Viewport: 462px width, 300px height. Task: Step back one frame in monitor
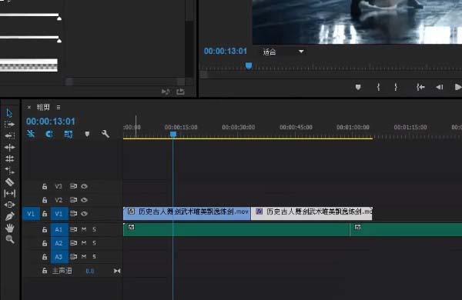(x=439, y=87)
